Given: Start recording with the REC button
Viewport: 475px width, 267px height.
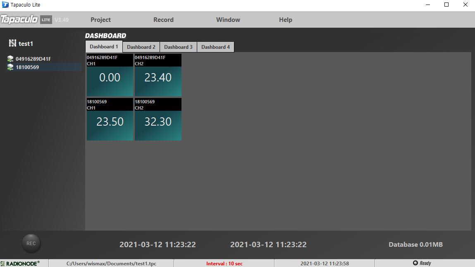Looking at the screenshot, I should [31, 243].
